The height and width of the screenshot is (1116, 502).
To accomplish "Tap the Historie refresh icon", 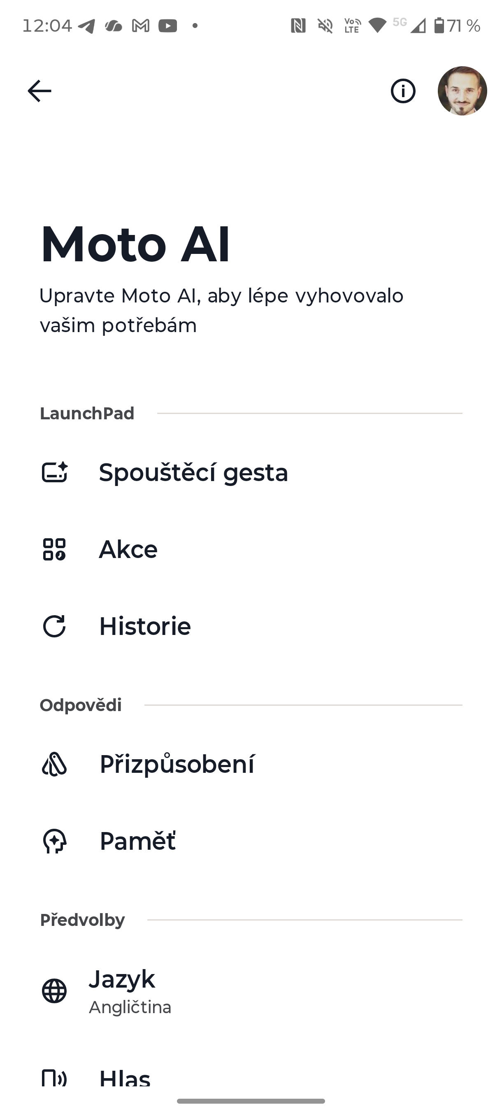I will coord(55,626).
